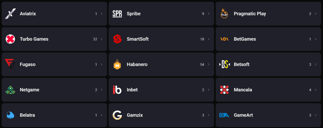Click the SmartSoft game count 18
Viewport: 323px width, 128px height.
(x=202, y=39)
